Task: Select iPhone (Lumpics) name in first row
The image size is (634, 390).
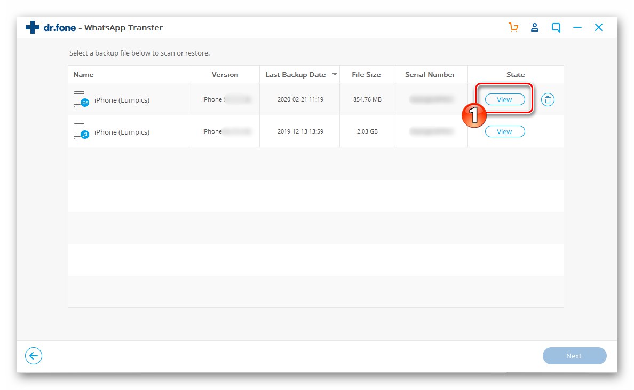Action: pyautogui.click(x=122, y=100)
